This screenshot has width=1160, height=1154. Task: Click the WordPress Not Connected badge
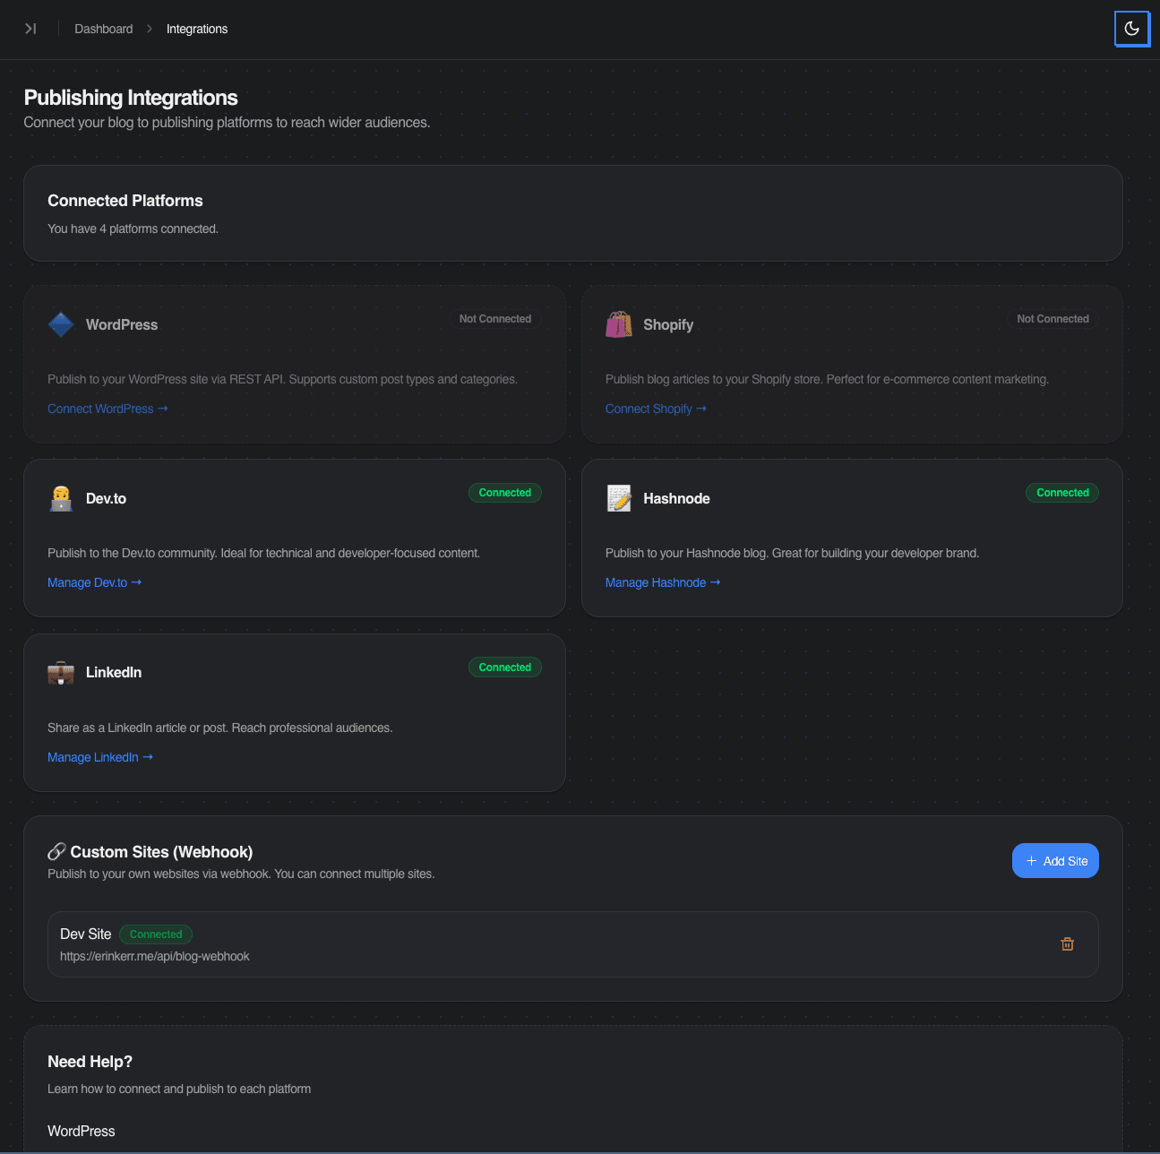point(494,319)
